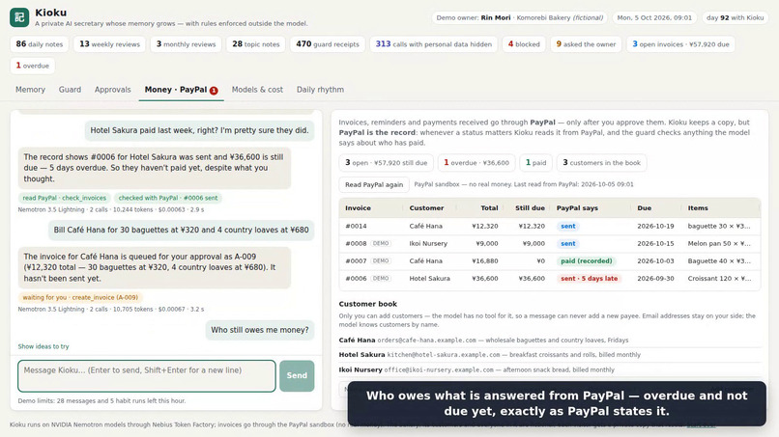Click the 86 daily notes chip
Image resolution: width=779 pixels, height=437 pixels.
point(40,44)
